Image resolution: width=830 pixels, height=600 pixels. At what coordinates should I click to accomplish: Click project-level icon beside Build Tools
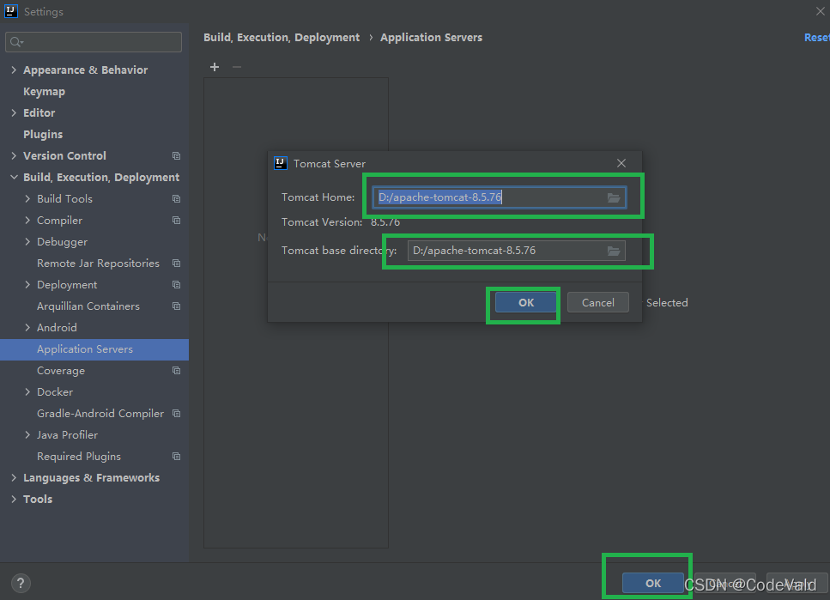(176, 198)
